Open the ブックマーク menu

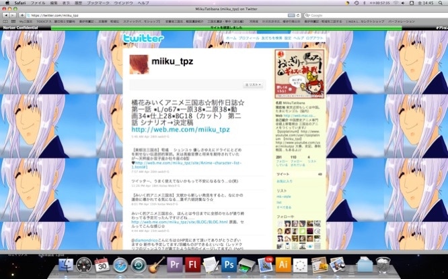click(x=98, y=3)
